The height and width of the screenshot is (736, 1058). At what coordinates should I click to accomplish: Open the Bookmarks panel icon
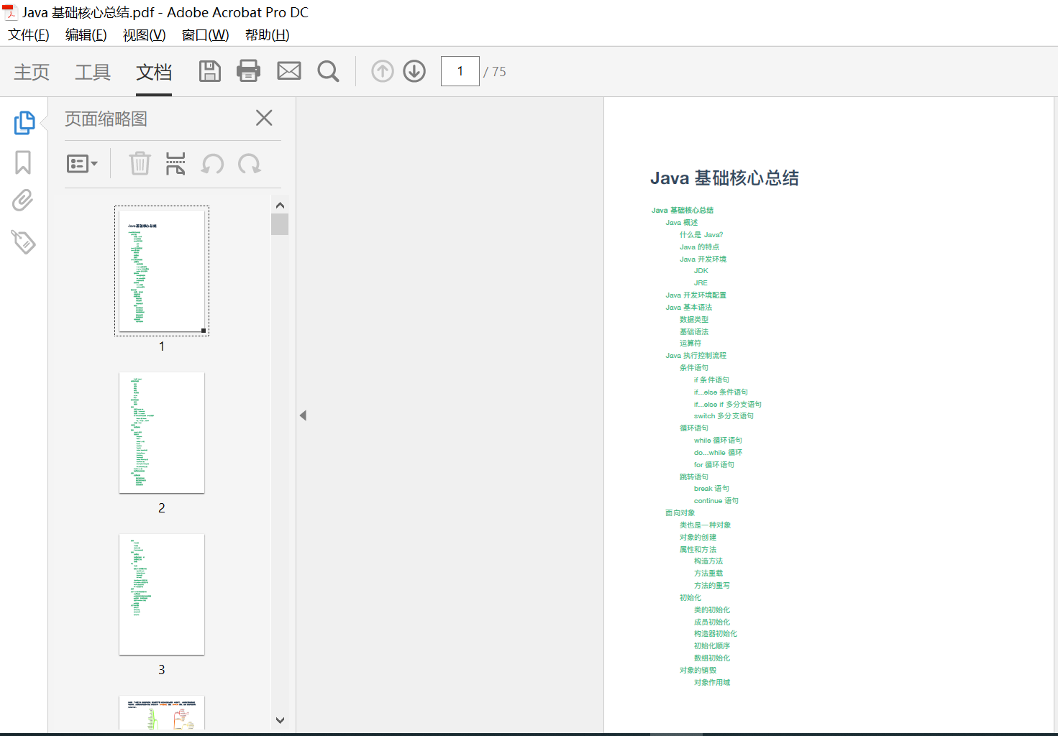23,162
